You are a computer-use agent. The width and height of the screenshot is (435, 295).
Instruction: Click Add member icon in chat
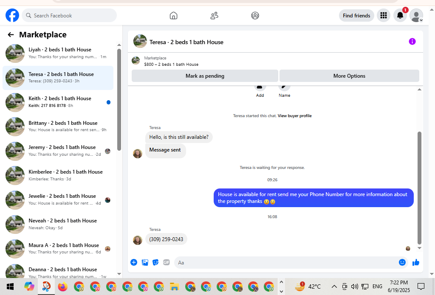(x=260, y=88)
